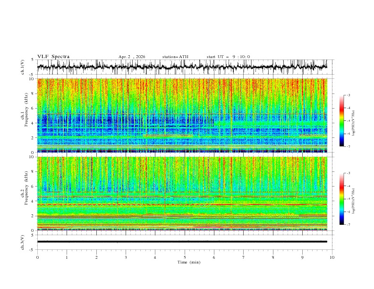Select ch.2 colorbar "log(PSD)(V²/Hz)" label
Viewport: 374px width, 289px height.
(354, 201)
